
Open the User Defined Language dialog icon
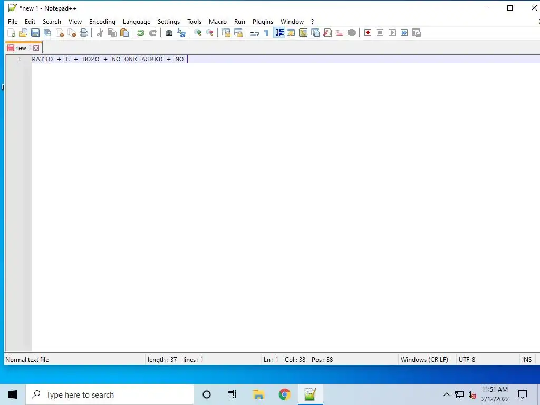point(291,33)
